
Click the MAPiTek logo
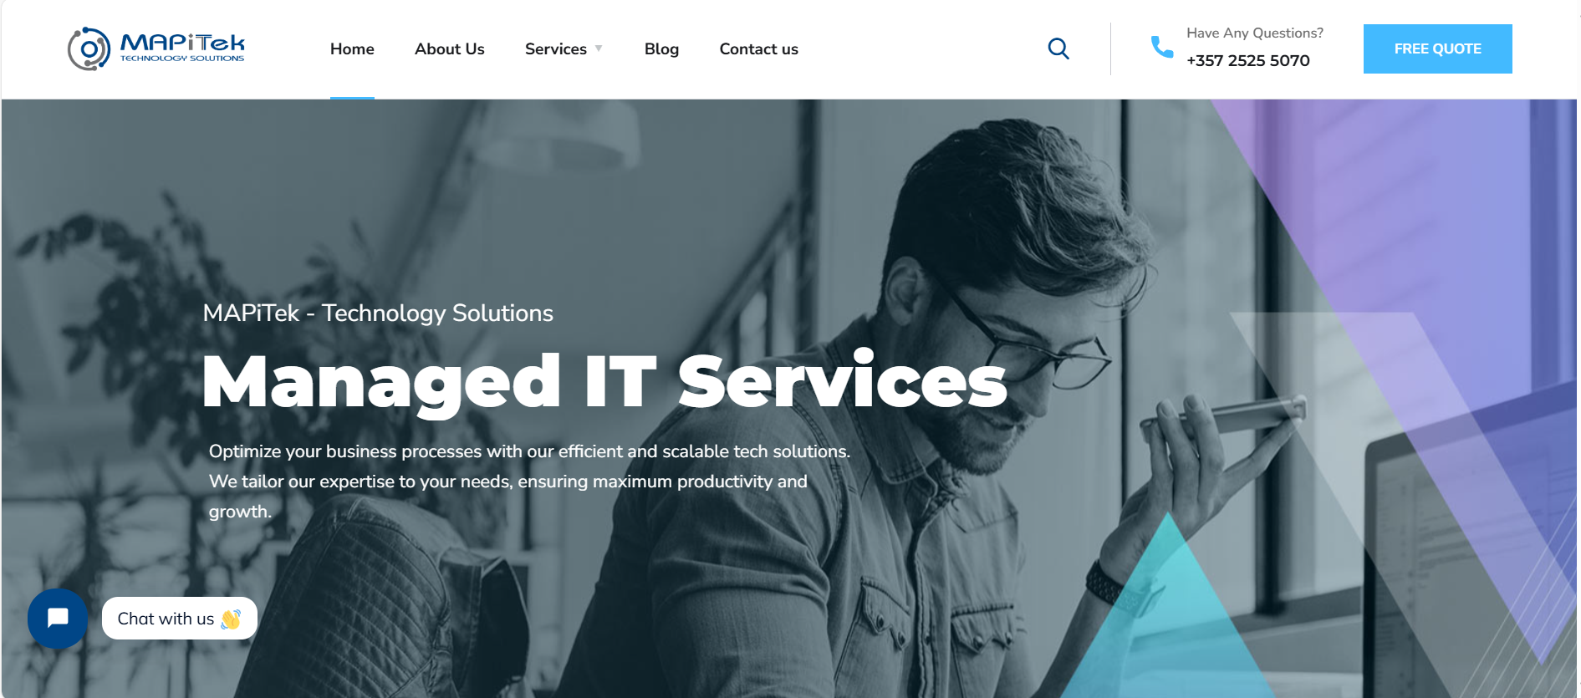[156, 48]
